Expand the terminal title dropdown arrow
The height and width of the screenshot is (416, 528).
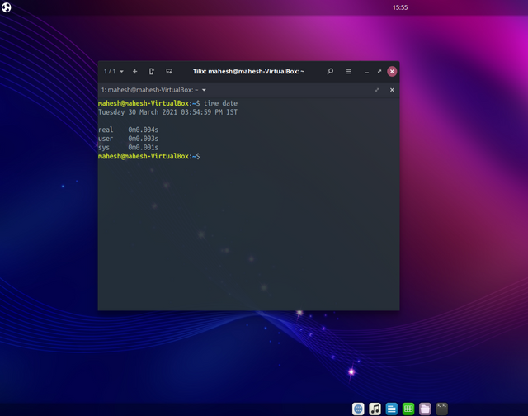204,90
